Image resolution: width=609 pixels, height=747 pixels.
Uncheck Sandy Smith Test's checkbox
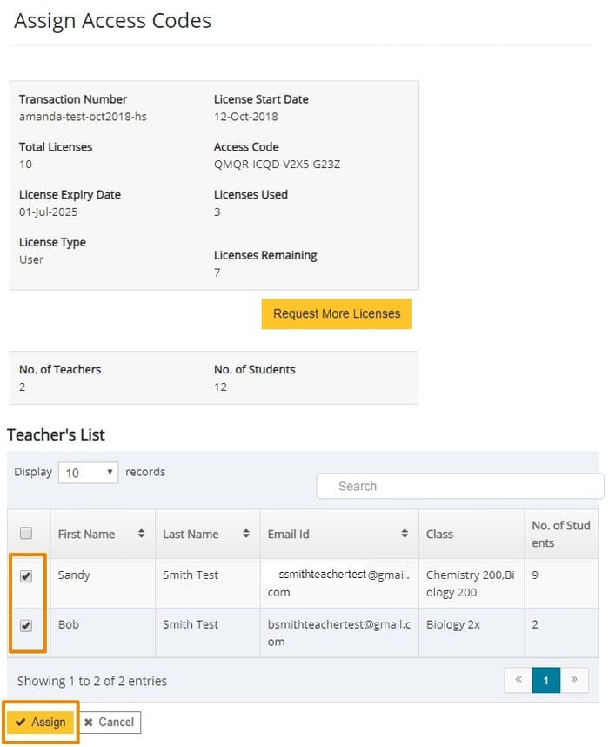[26, 576]
